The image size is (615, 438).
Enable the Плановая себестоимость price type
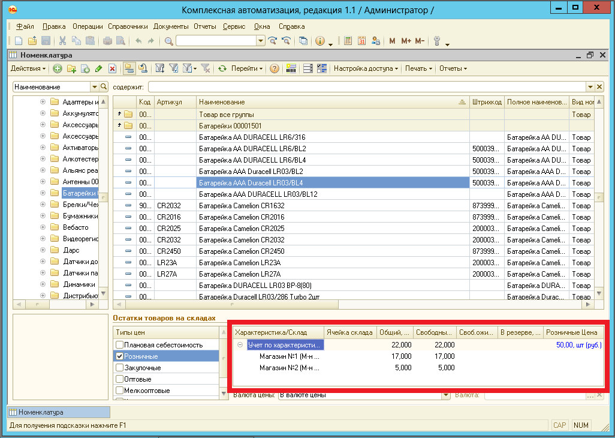120,345
